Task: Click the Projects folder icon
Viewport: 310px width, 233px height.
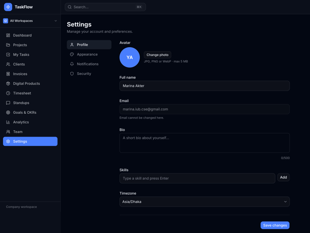Action: tap(8, 45)
